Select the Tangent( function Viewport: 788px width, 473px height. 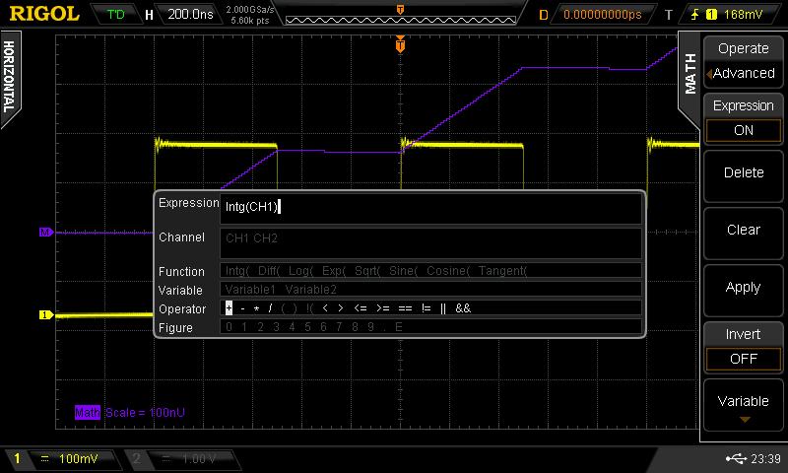point(502,271)
